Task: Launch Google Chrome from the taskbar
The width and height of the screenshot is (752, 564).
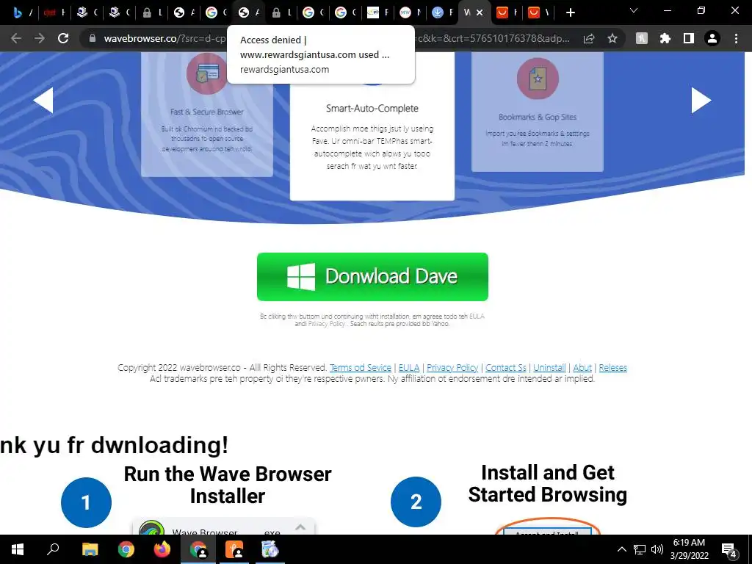Action: [x=126, y=549]
